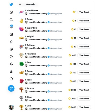The width and height of the screenshot is (106, 112).
Task: Open the flame trending icon
Action: pyautogui.click(x=11, y=42)
